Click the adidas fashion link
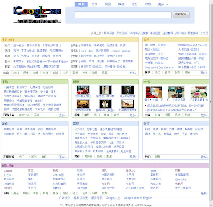The width and height of the screenshot is (213, 207). point(126,51)
